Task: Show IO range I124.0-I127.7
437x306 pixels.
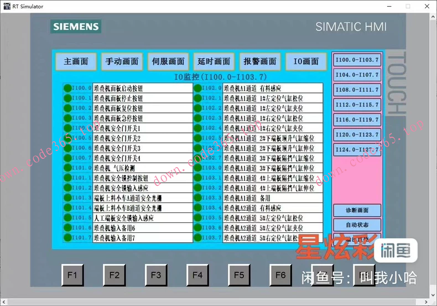Action: 357,150
